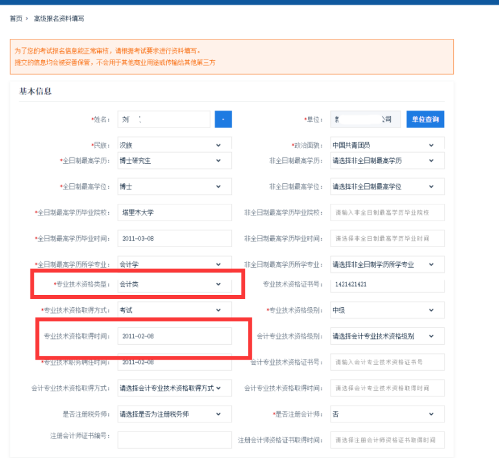Open the 会计专业技术资格级别 dropdown
This screenshot has height=458, width=499.
point(387,336)
